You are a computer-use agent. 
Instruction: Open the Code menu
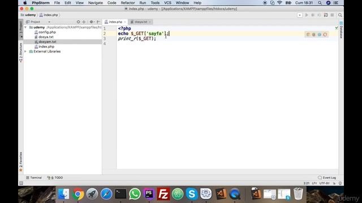coord(112,3)
